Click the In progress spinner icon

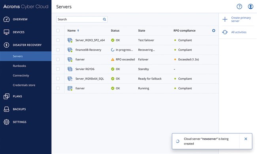pyautogui.click(x=113, y=50)
